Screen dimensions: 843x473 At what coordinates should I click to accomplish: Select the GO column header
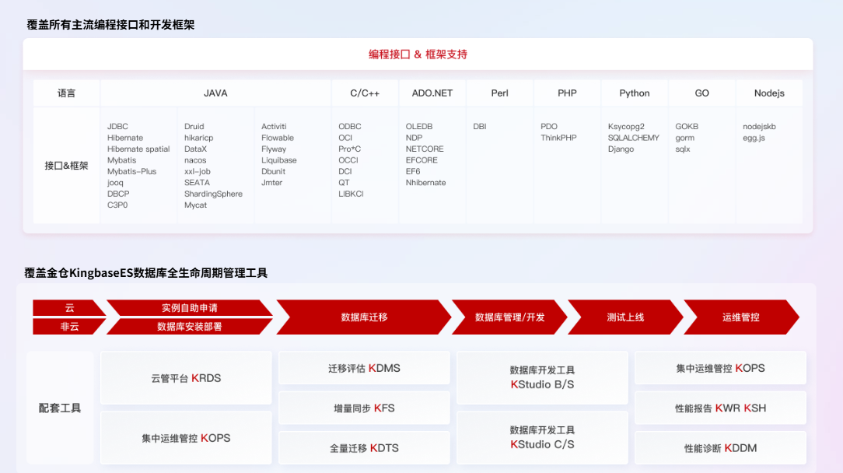(x=701, y=93)
